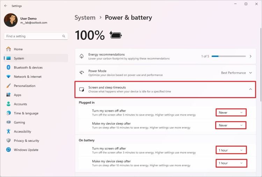Open on battery device sleep dropdown

(x=231, y=163)
